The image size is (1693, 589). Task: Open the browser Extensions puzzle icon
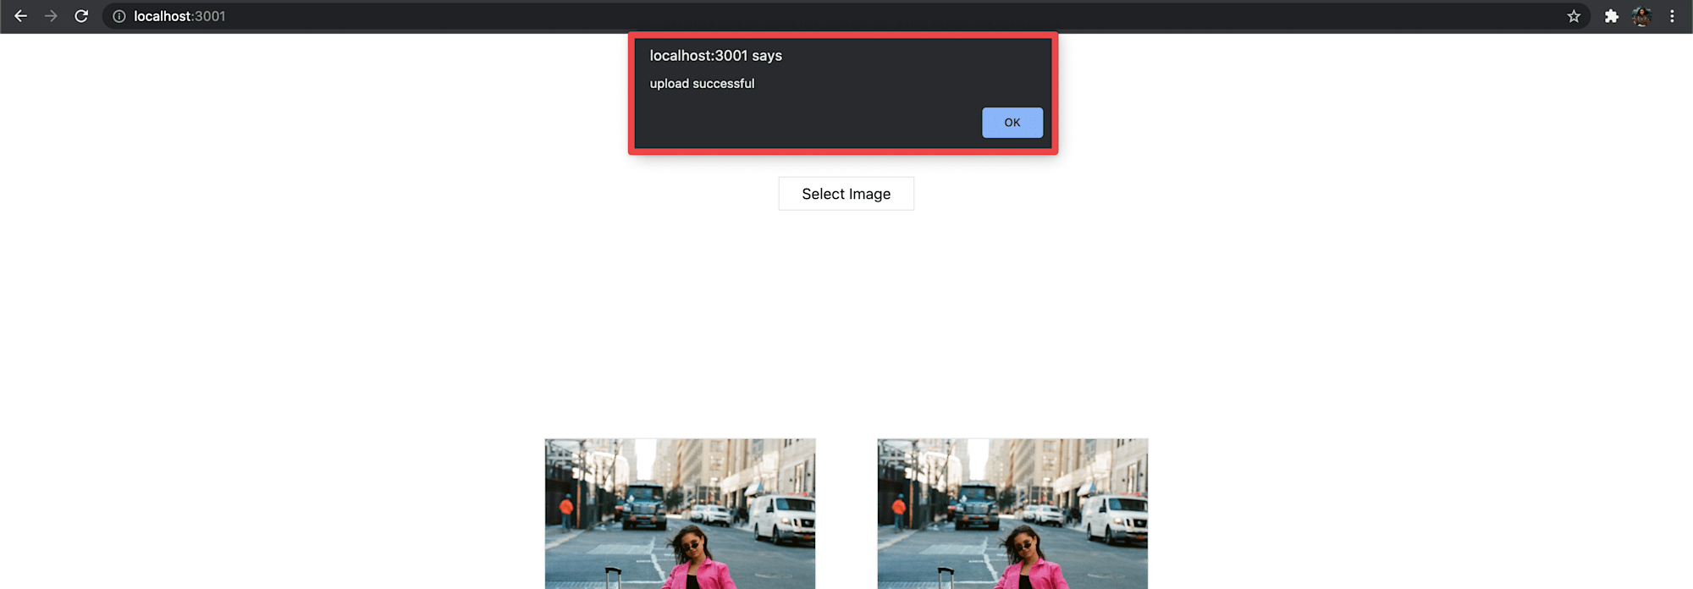pos(1612,16)
